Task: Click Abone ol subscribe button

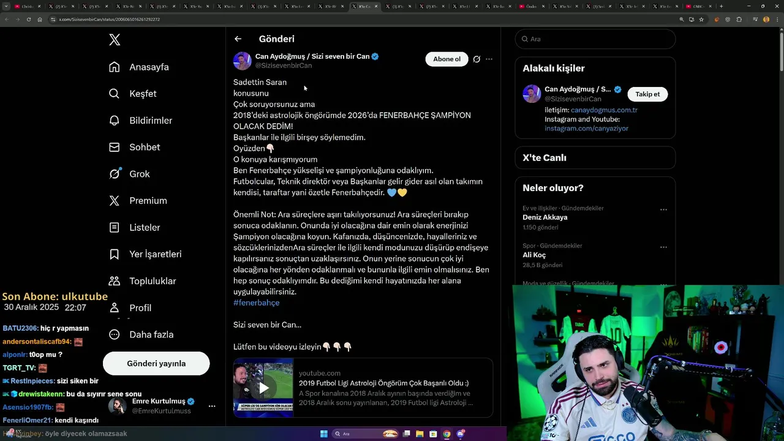Action: 447,59
